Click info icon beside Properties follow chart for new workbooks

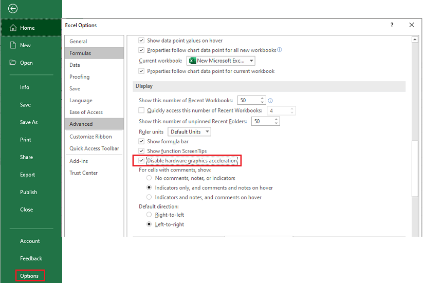280,50
